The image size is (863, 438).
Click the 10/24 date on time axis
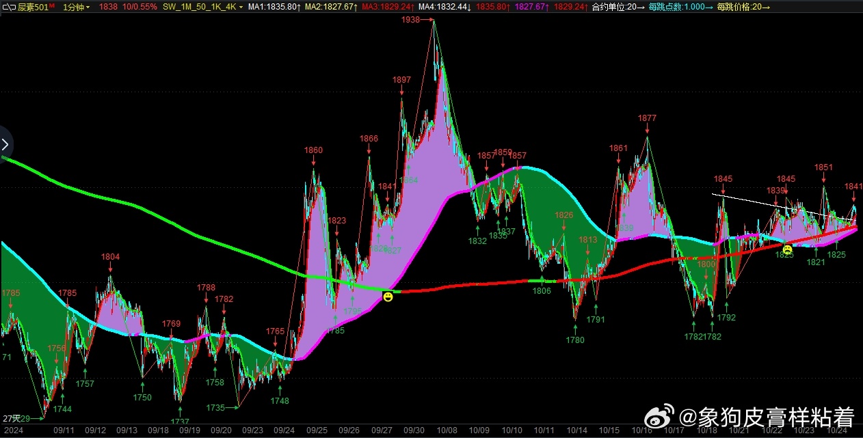pyautogui.click(x=837, y=430)
